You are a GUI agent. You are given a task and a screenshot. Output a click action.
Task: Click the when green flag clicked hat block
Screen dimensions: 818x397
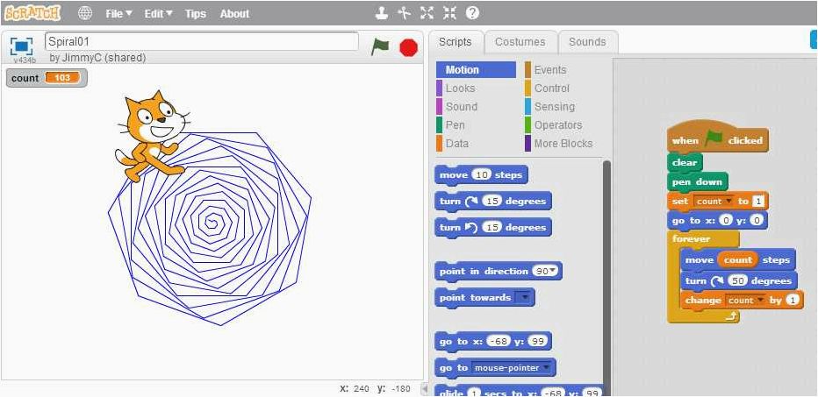click(x=717, y=138)
